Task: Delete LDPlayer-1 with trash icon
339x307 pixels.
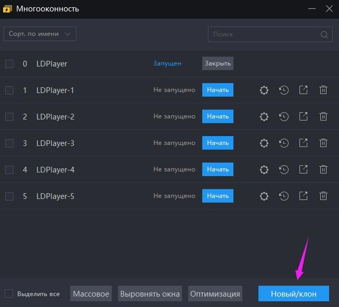Action: [323, 90]
